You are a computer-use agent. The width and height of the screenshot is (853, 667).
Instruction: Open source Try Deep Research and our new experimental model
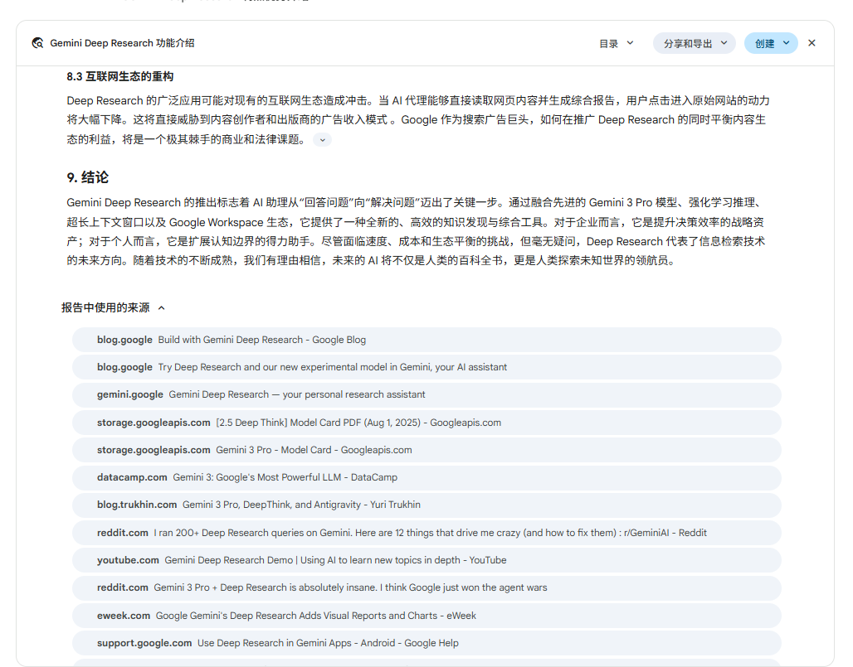426,367
